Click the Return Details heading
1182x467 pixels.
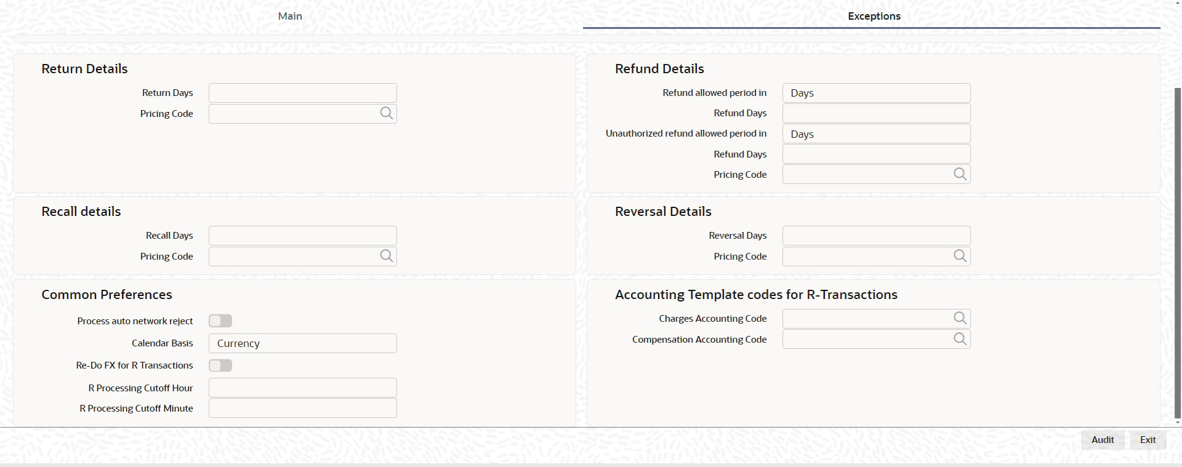click(84, 69)
